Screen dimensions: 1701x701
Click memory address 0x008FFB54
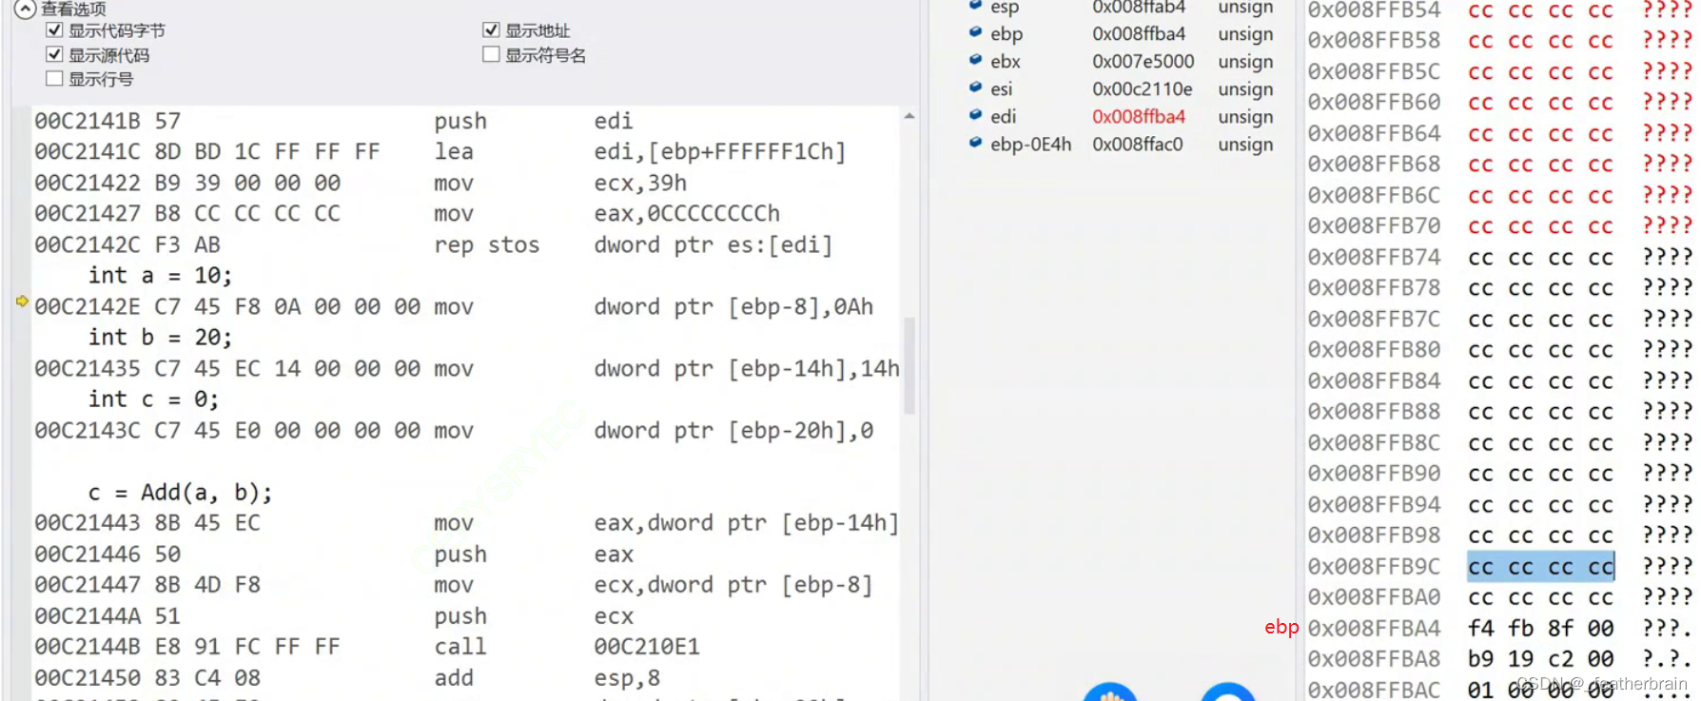pos(1374,10)
